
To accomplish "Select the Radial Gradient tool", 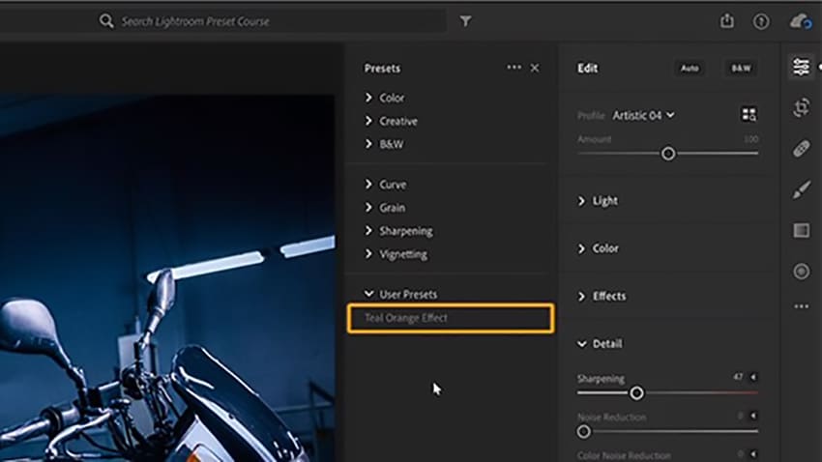I will 801,272.
